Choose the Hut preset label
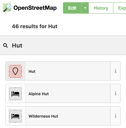 point(32,71)
